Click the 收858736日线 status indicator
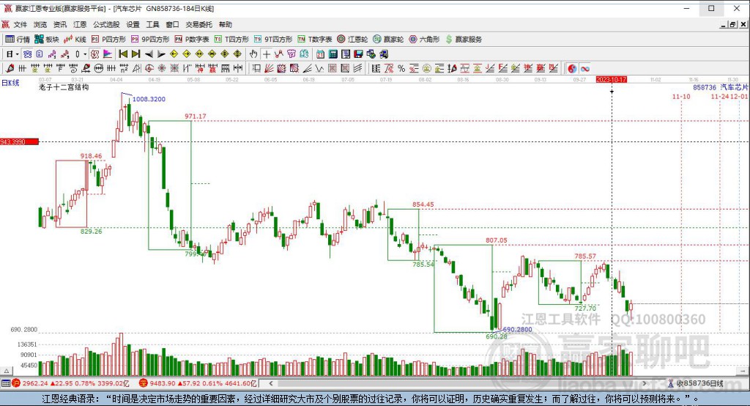Screen dimensions: 750x406 (696, 383)
